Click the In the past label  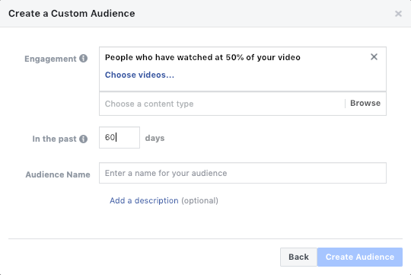(x=54, y=139)
